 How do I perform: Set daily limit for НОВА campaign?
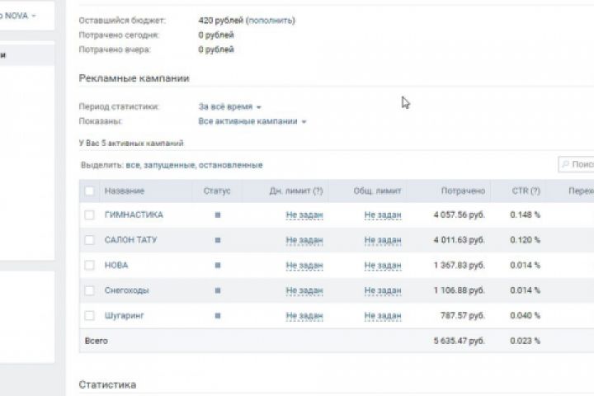[x=304, y=266]
